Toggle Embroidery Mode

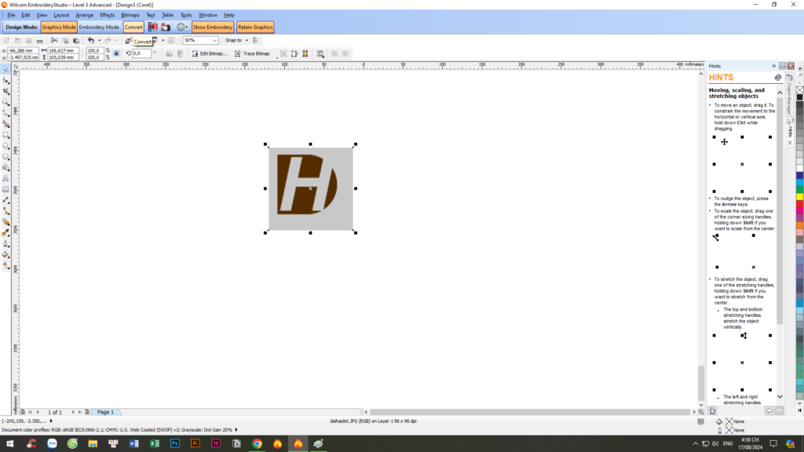[99, 27]
